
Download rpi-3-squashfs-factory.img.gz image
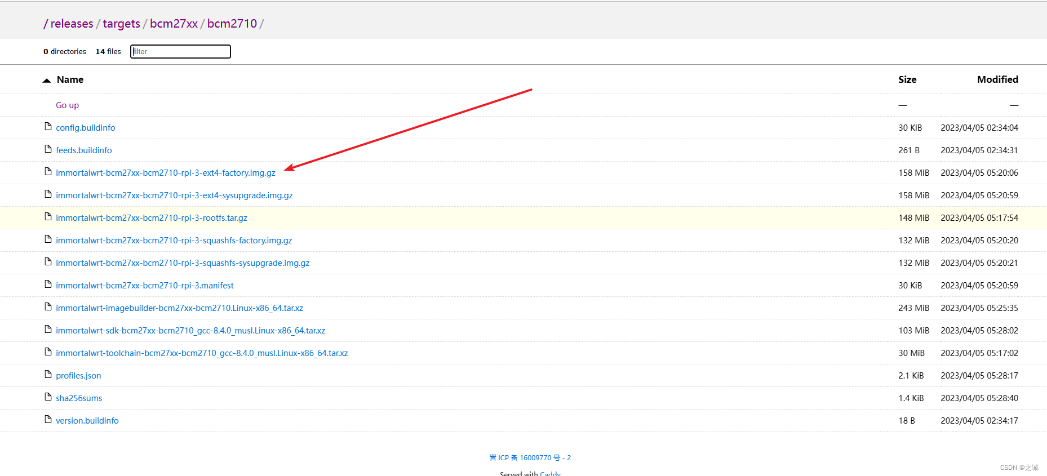pyautogui.click(x=174, y=241)
